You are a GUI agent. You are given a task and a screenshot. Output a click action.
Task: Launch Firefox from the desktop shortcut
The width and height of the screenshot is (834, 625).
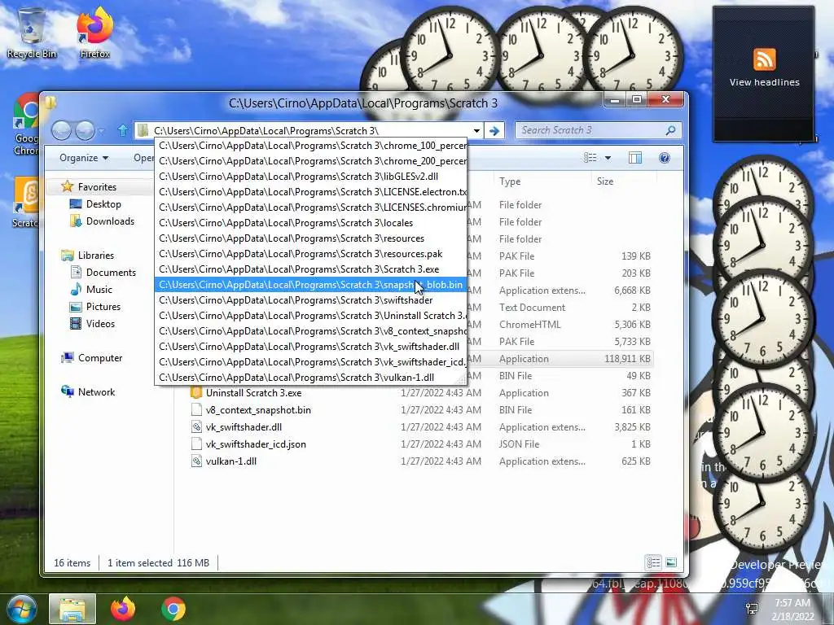tap(95, 33)
